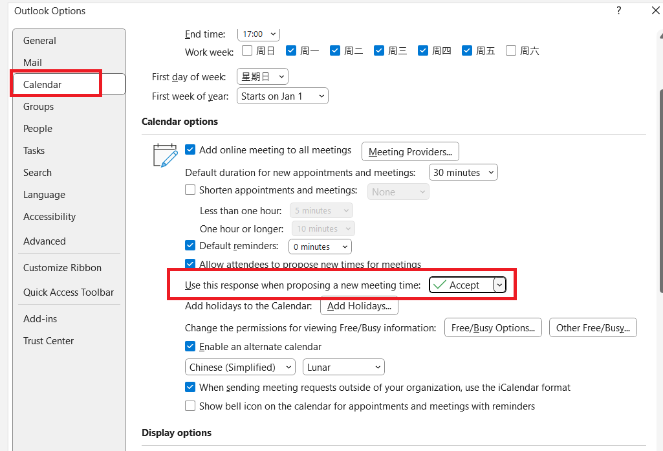Viewport: 663px width, 451px height.
Task: Toggle the 周二 work week checkbox
Action: click(x=335, y=50)
